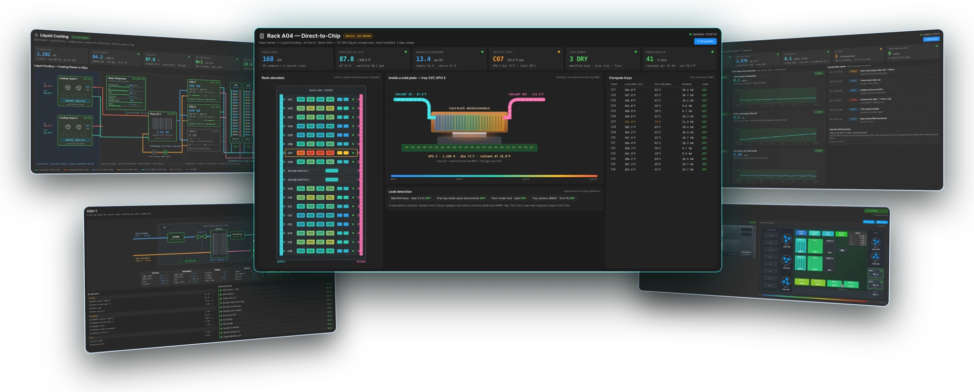Click the GPU Die Max column header

point(663,84)
